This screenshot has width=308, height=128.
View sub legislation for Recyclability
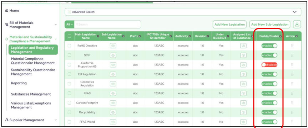(113, 112)
